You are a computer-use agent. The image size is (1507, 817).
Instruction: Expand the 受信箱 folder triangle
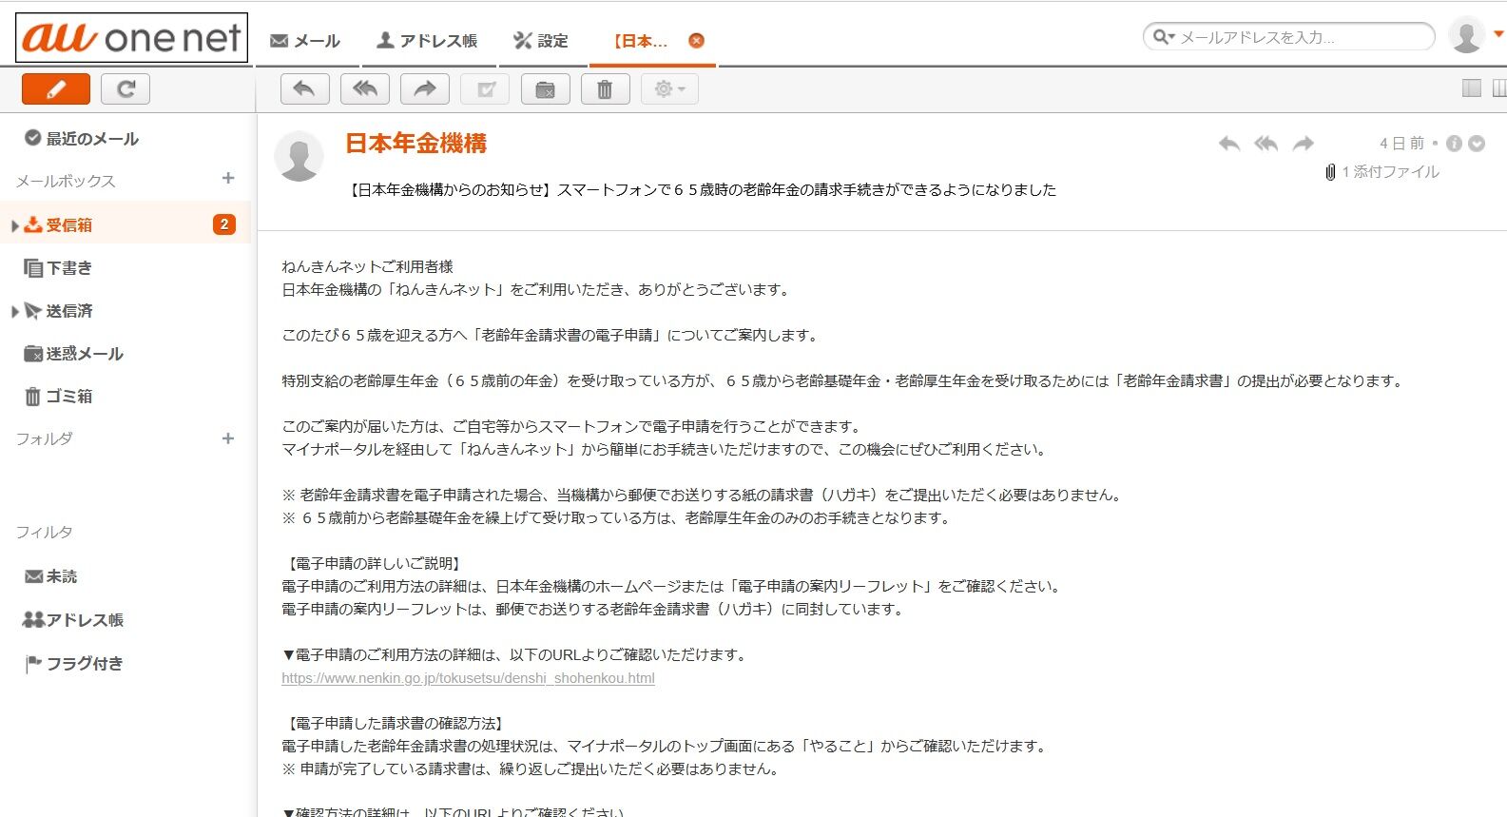coord(15,225)
